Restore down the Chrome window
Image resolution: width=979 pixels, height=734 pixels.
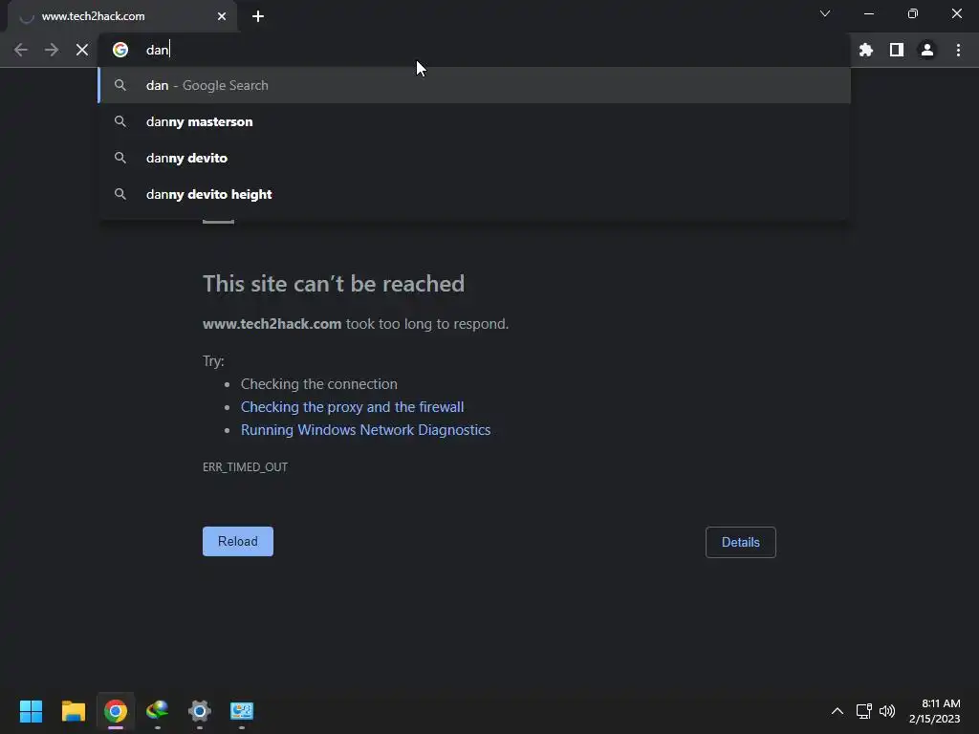pyautogui.click(x=913, y=13)
